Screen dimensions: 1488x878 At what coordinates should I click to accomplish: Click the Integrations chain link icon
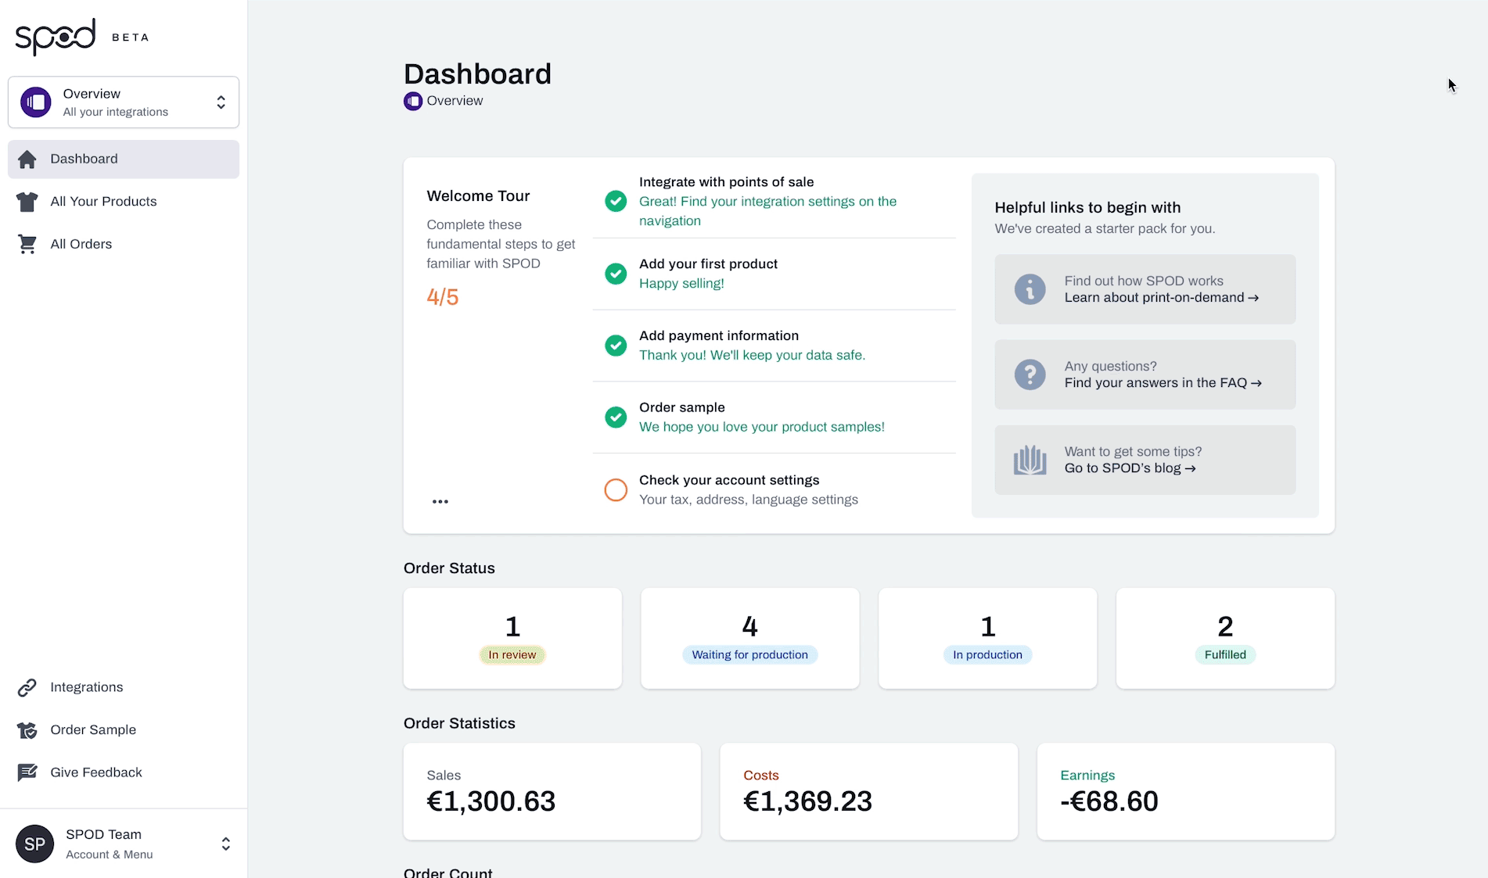pyautogui.click(x=27, y=687)
